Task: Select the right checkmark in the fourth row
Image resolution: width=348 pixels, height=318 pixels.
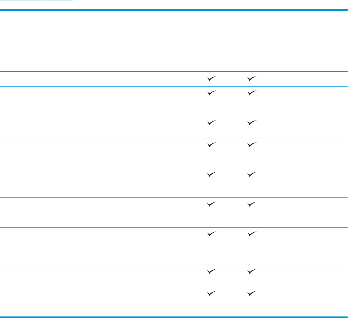Action: point(253,145)
